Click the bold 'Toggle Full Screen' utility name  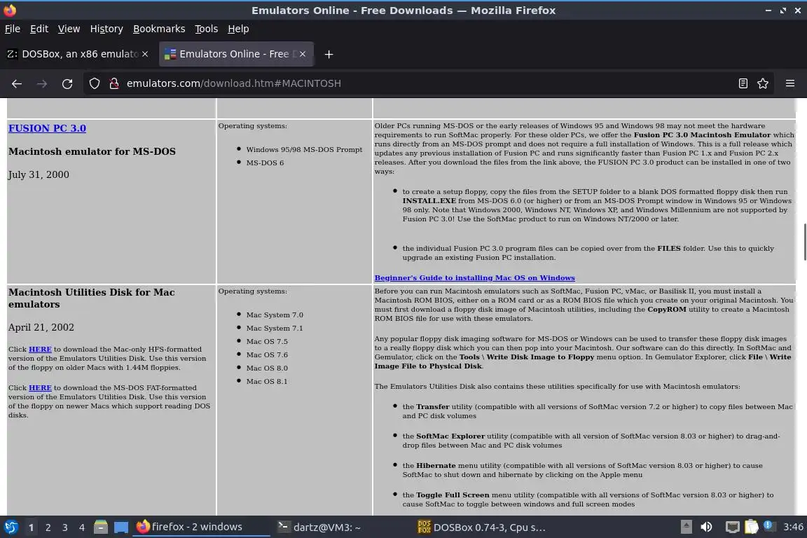tap(453, 495)
